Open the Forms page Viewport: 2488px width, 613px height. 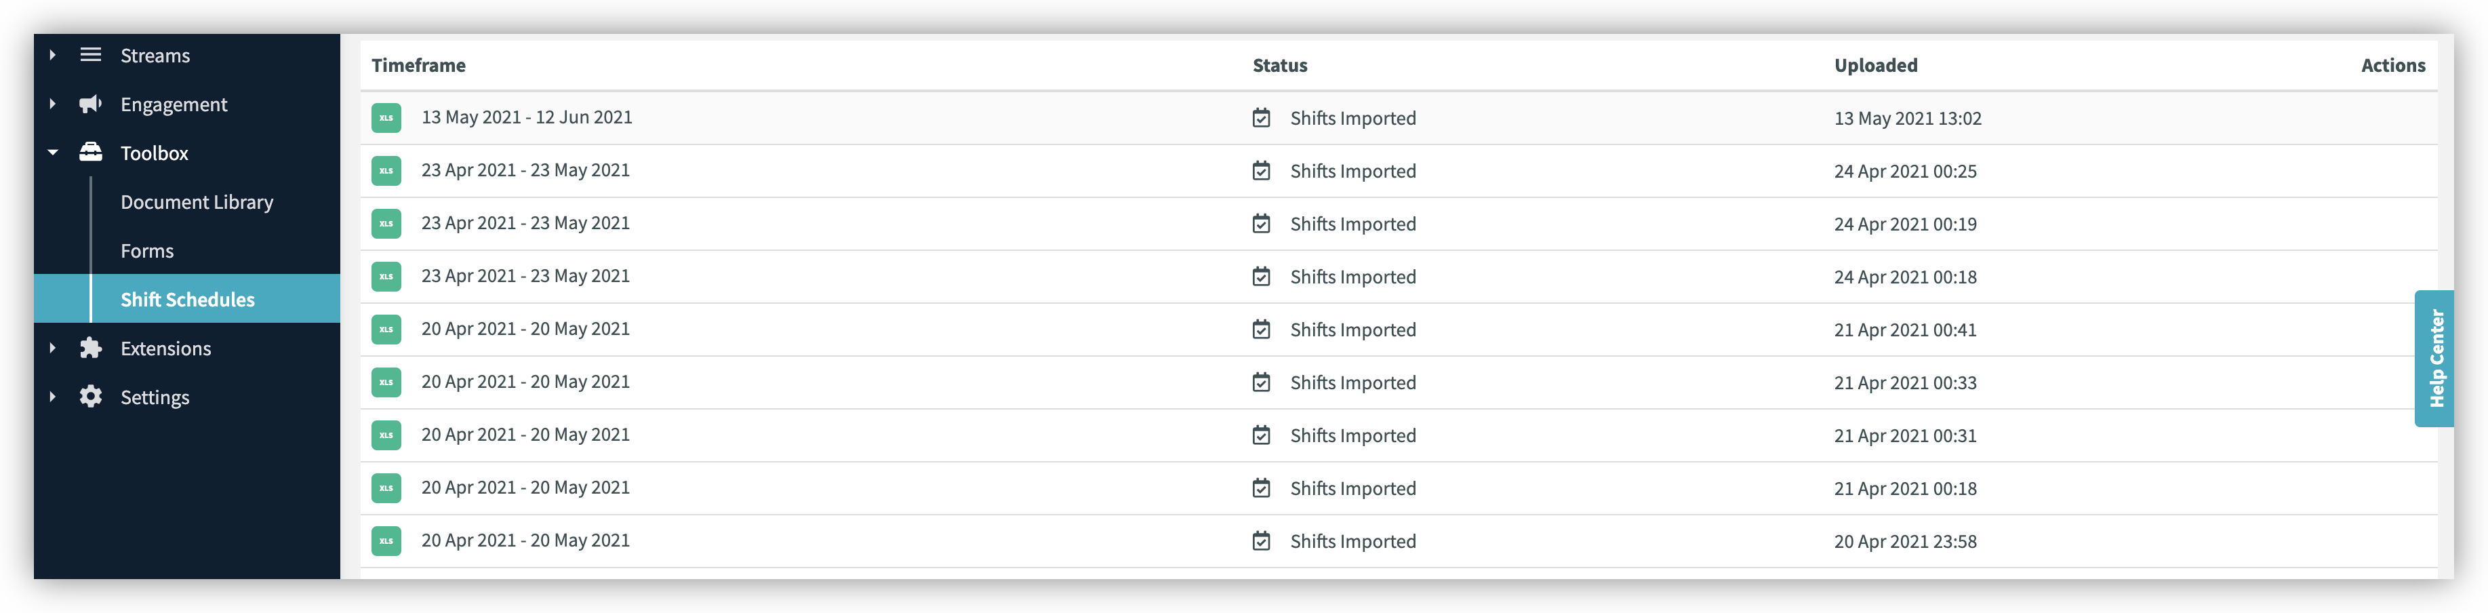tap(147, 250)
